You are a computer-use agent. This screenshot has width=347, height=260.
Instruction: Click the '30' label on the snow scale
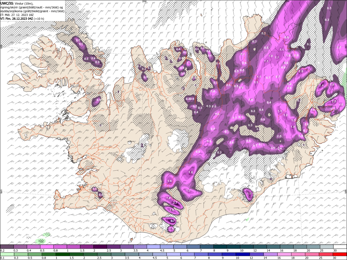click(335, 251)
